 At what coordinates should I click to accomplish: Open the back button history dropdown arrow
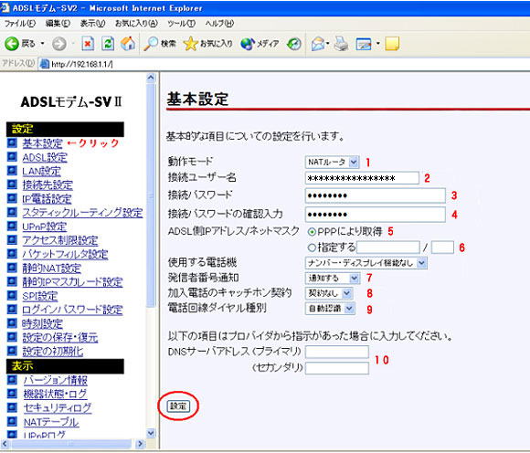[42, 44]
